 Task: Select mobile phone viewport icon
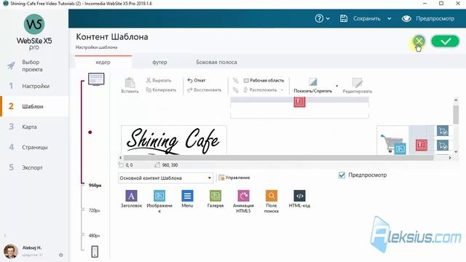pyautogui.click(x=95, y=252)
